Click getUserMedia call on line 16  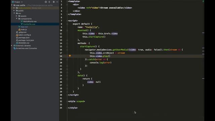point(120,50)
